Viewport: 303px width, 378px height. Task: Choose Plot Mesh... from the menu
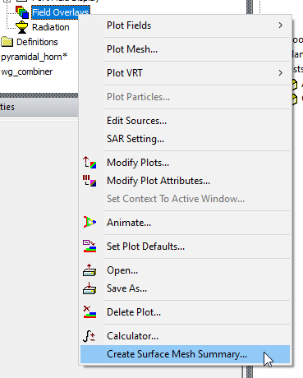[132, 49]
